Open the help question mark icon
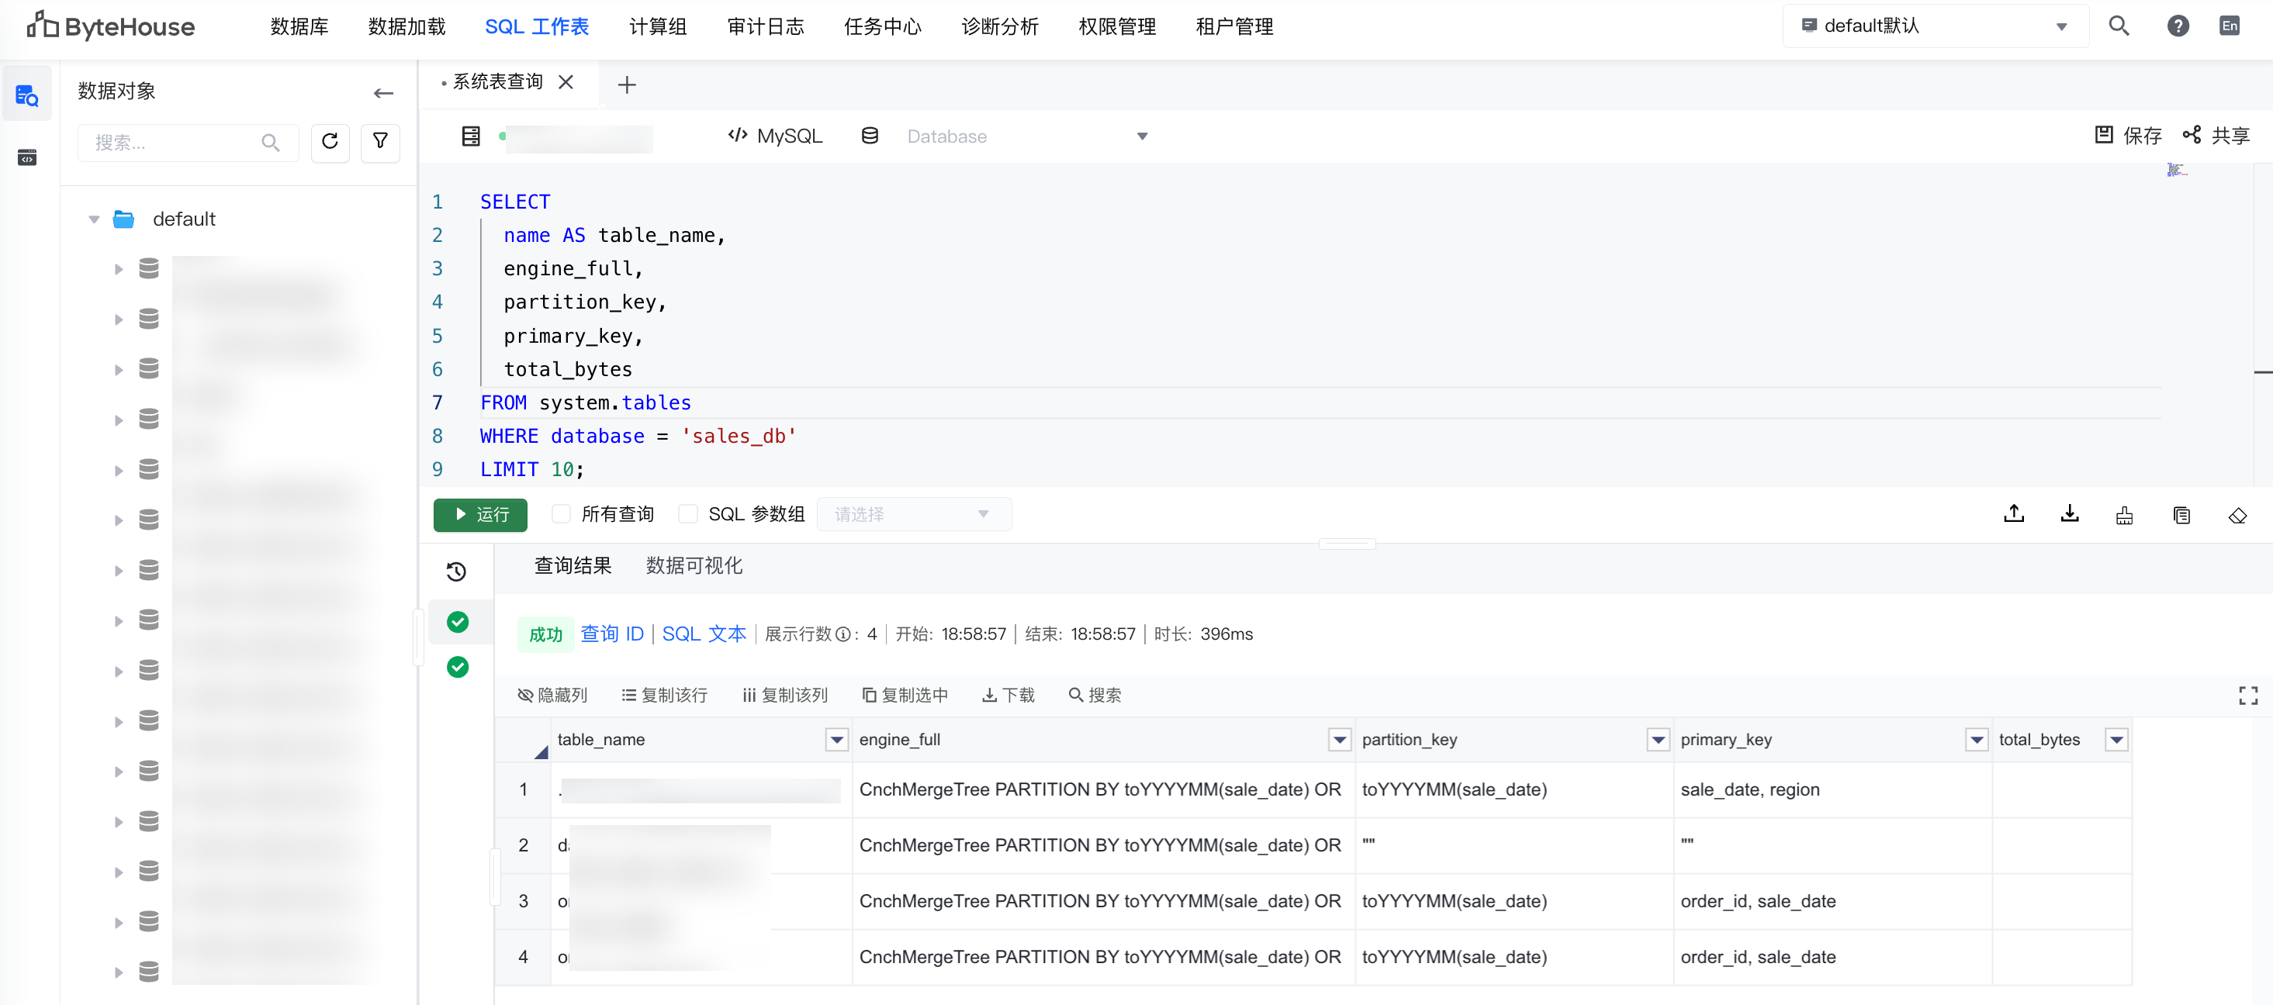The height and width of the screenshot is (1005, 2273). [2178, 26]
